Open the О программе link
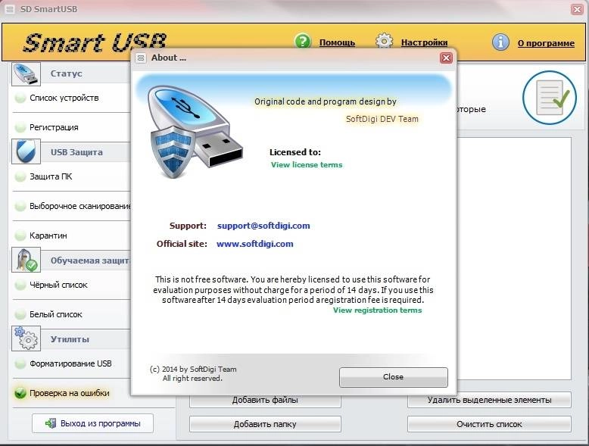 click(546, 43)
